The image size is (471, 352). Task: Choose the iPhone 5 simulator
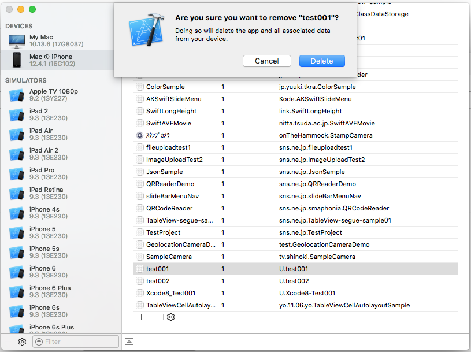(61, 232)
